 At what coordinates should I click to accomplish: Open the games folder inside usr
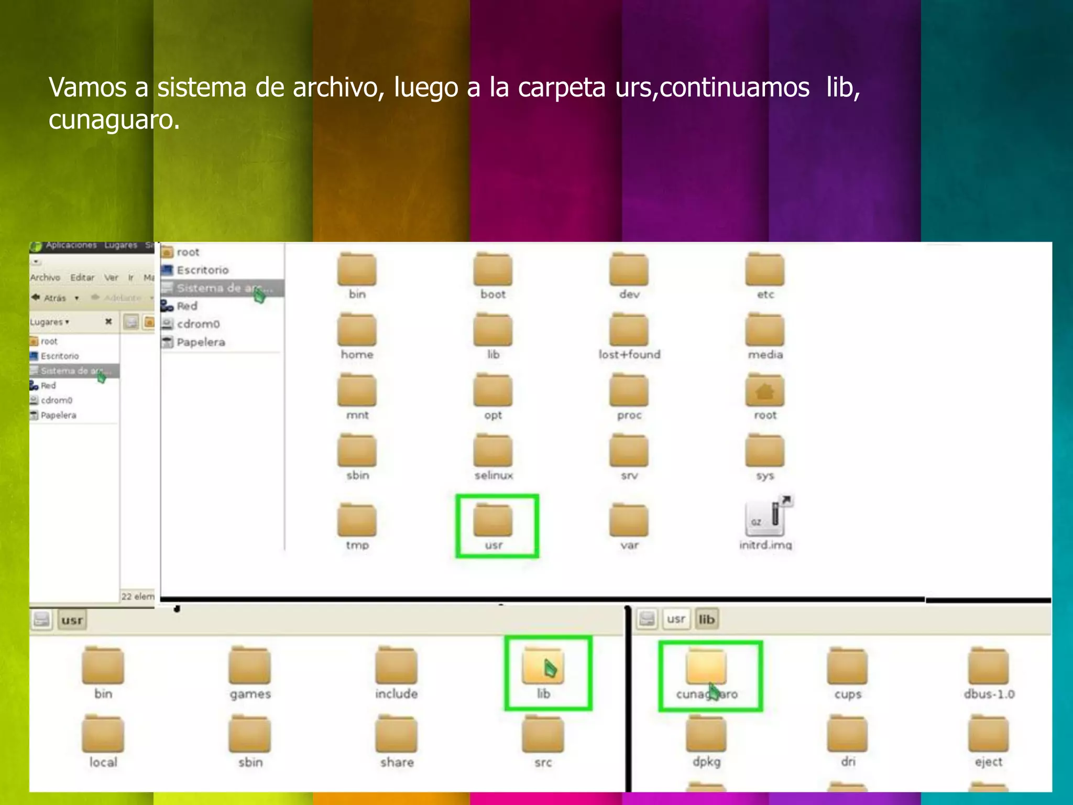250,674
